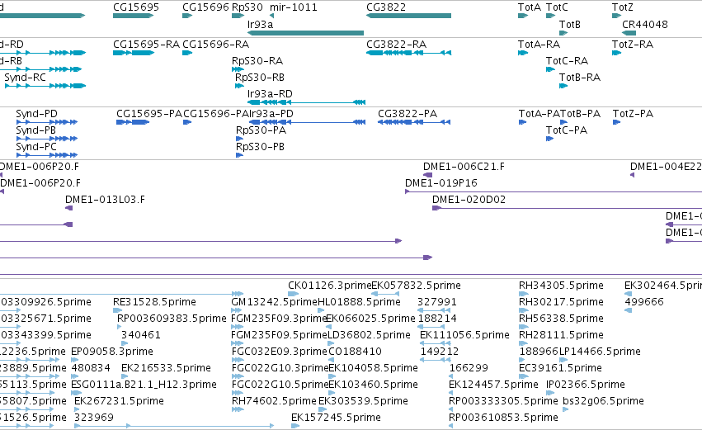Click the ESG0111a.B21.1_H12.3prime EST label
702x430 pixels.
pos(144,385)
